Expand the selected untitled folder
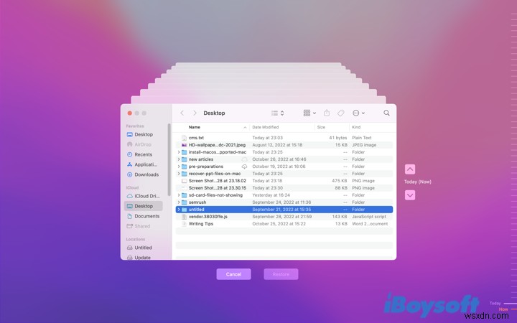 click(x=179, y=210)
